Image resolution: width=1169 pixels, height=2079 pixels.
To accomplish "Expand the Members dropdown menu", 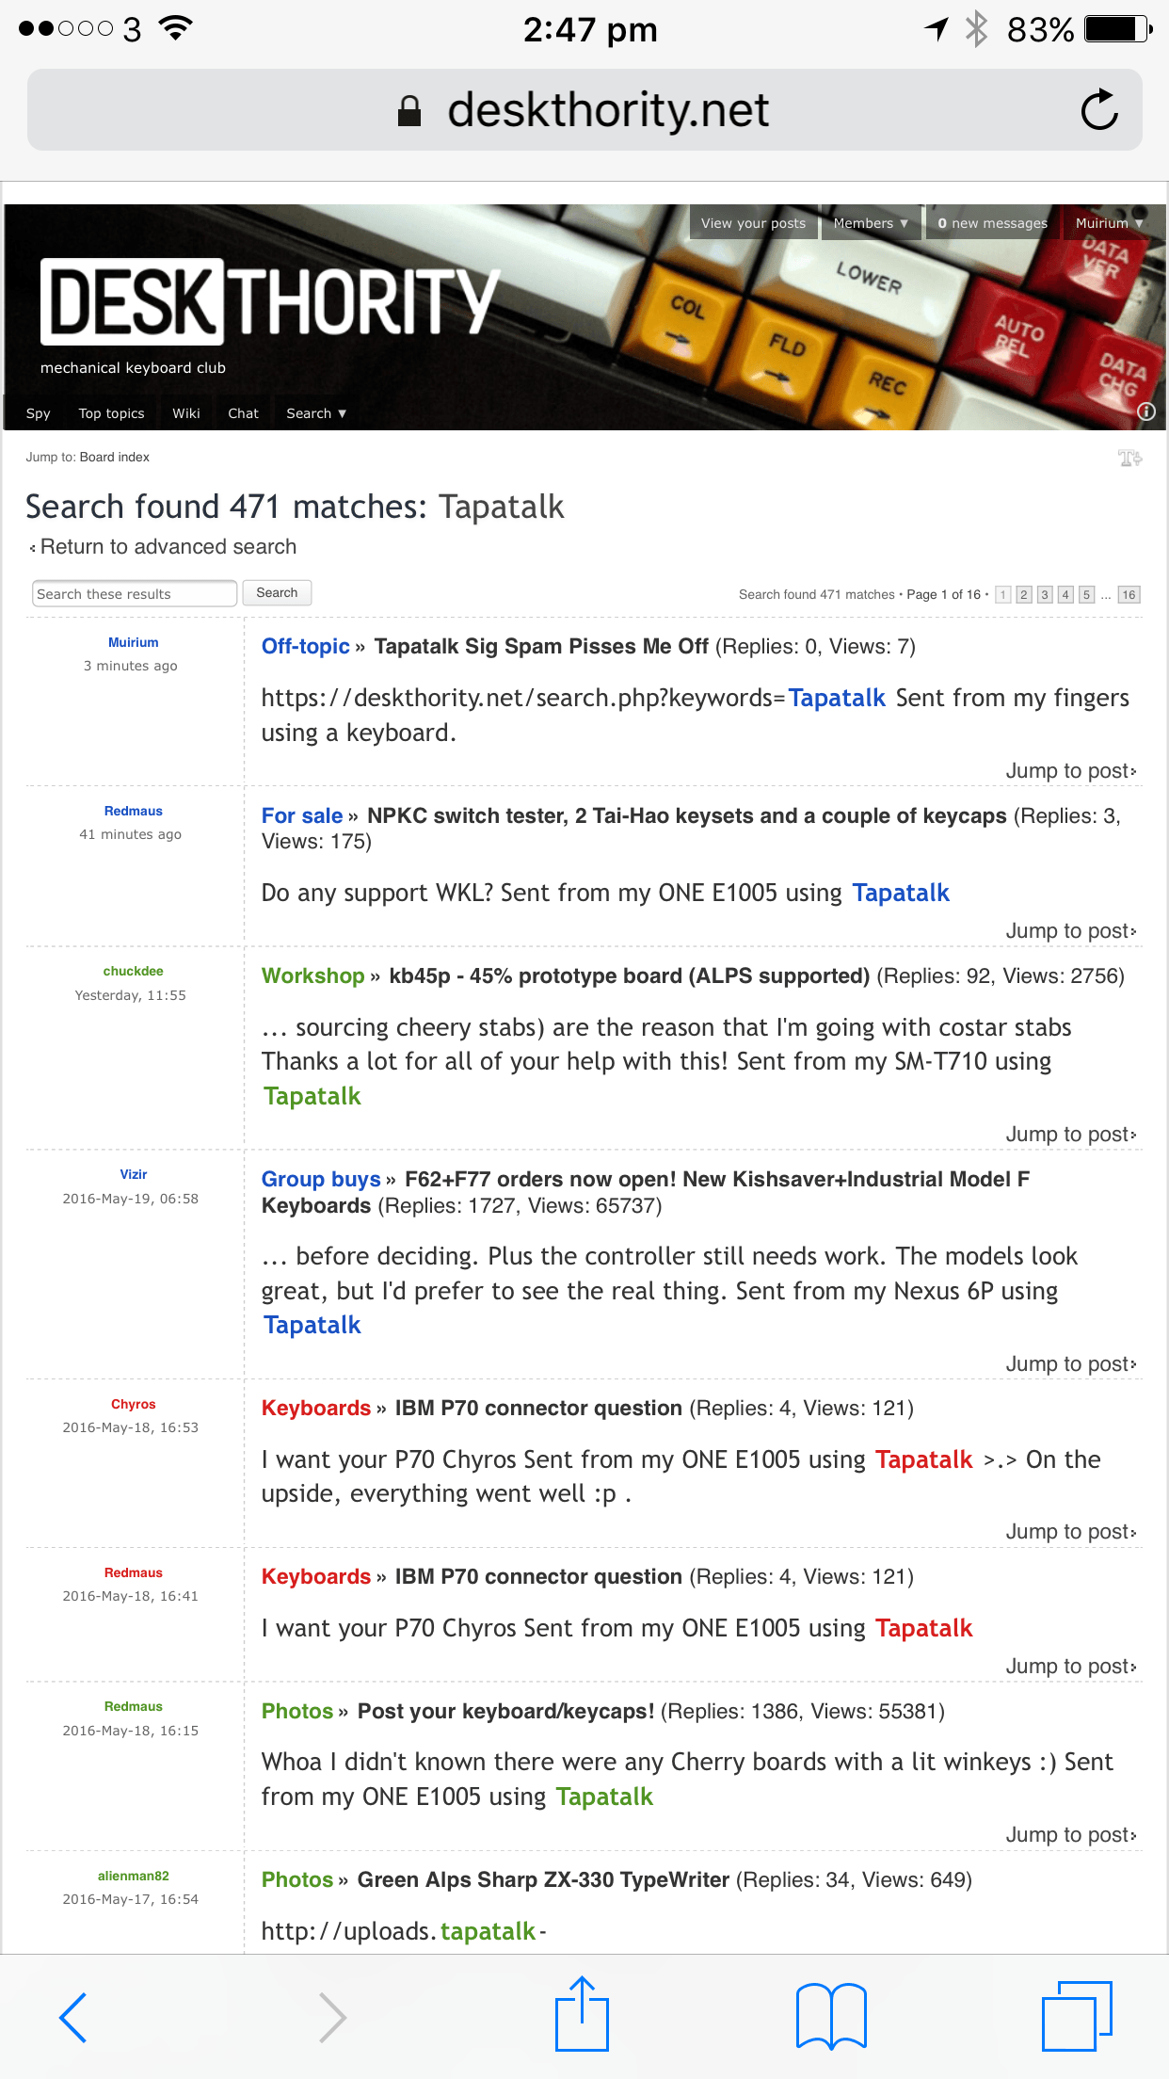I will pyautogui.click(x=871, y=223).
